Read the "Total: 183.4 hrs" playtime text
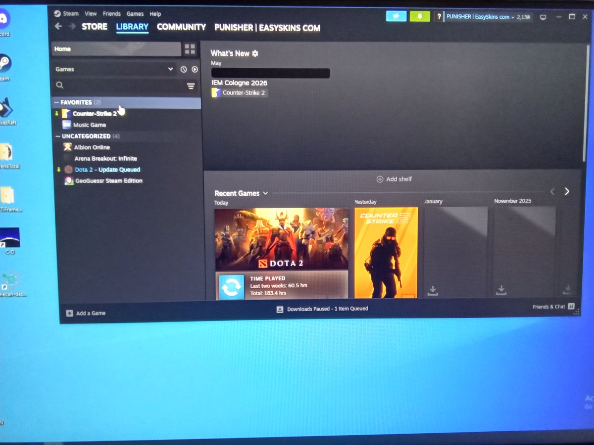Image resolution: width=594 pixels, height=445 pixels. [268, 293]
